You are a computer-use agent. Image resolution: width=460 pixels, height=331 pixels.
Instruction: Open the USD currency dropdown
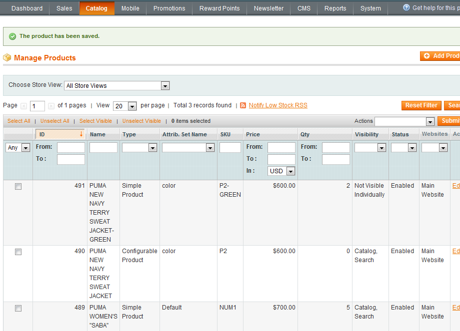pos(281,171)
